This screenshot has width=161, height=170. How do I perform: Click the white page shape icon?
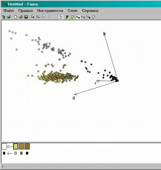(x=94, y=17)
